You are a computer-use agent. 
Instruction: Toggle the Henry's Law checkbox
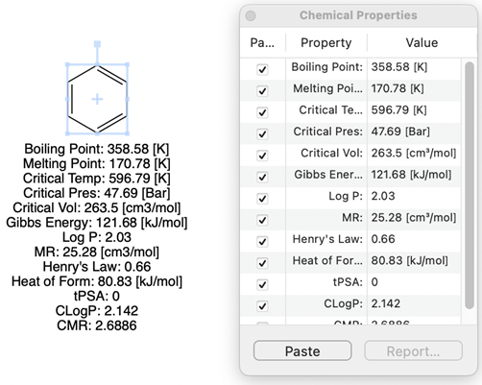[262, 241]
